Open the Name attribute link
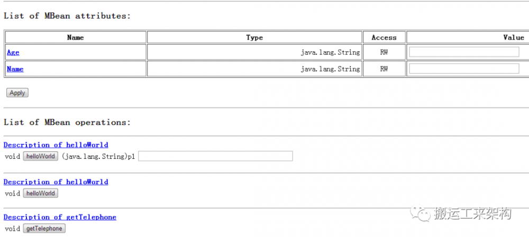529x237 pixels. pos(15,69)
